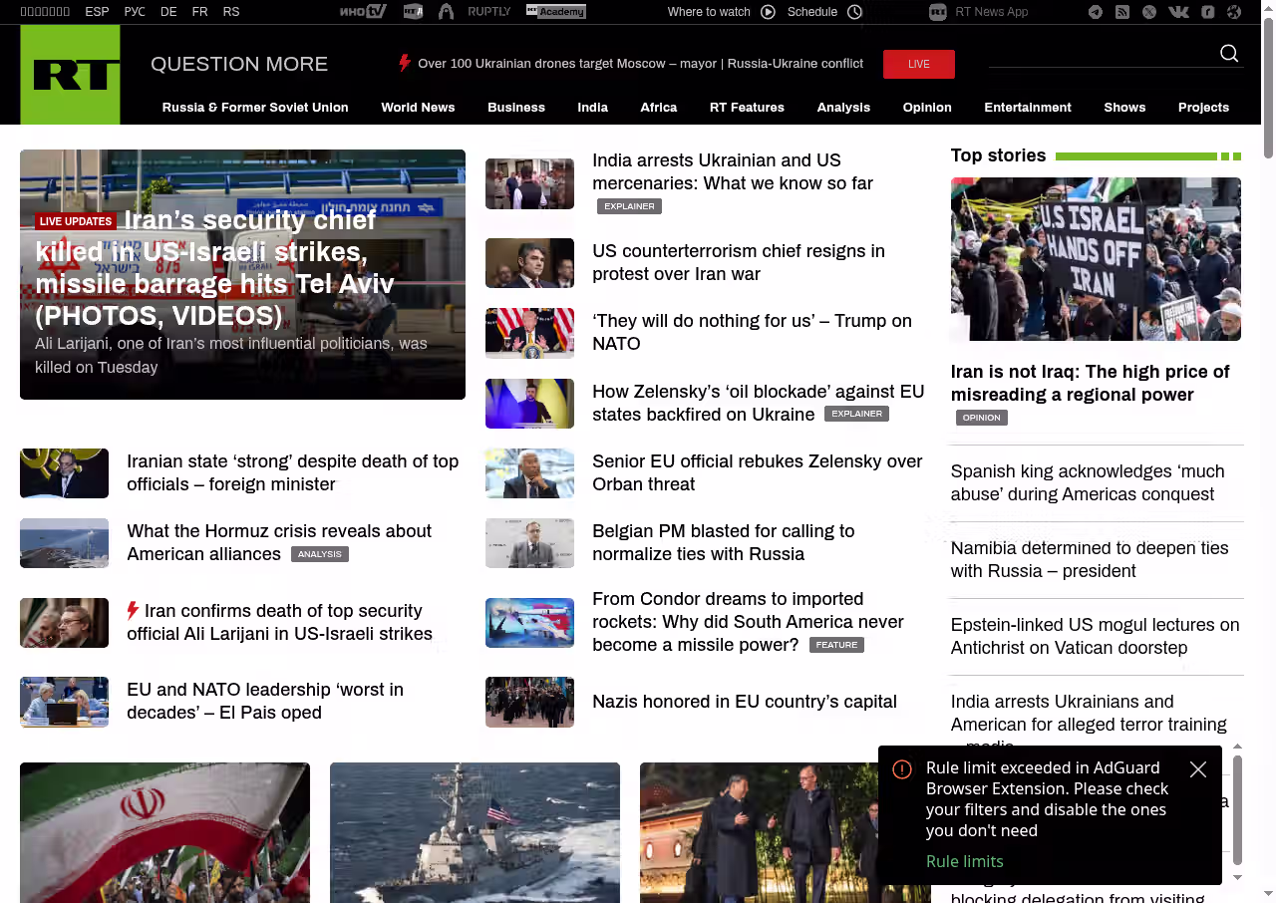This screenshot has width=1276, height=903.
Task: Click the Iran flag story thumbnail
Action: (164, 832)
